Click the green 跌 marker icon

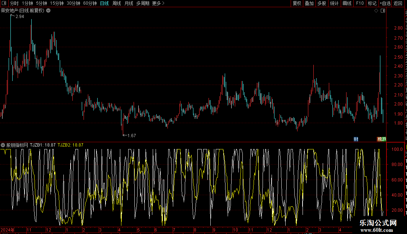click(384, 139)
